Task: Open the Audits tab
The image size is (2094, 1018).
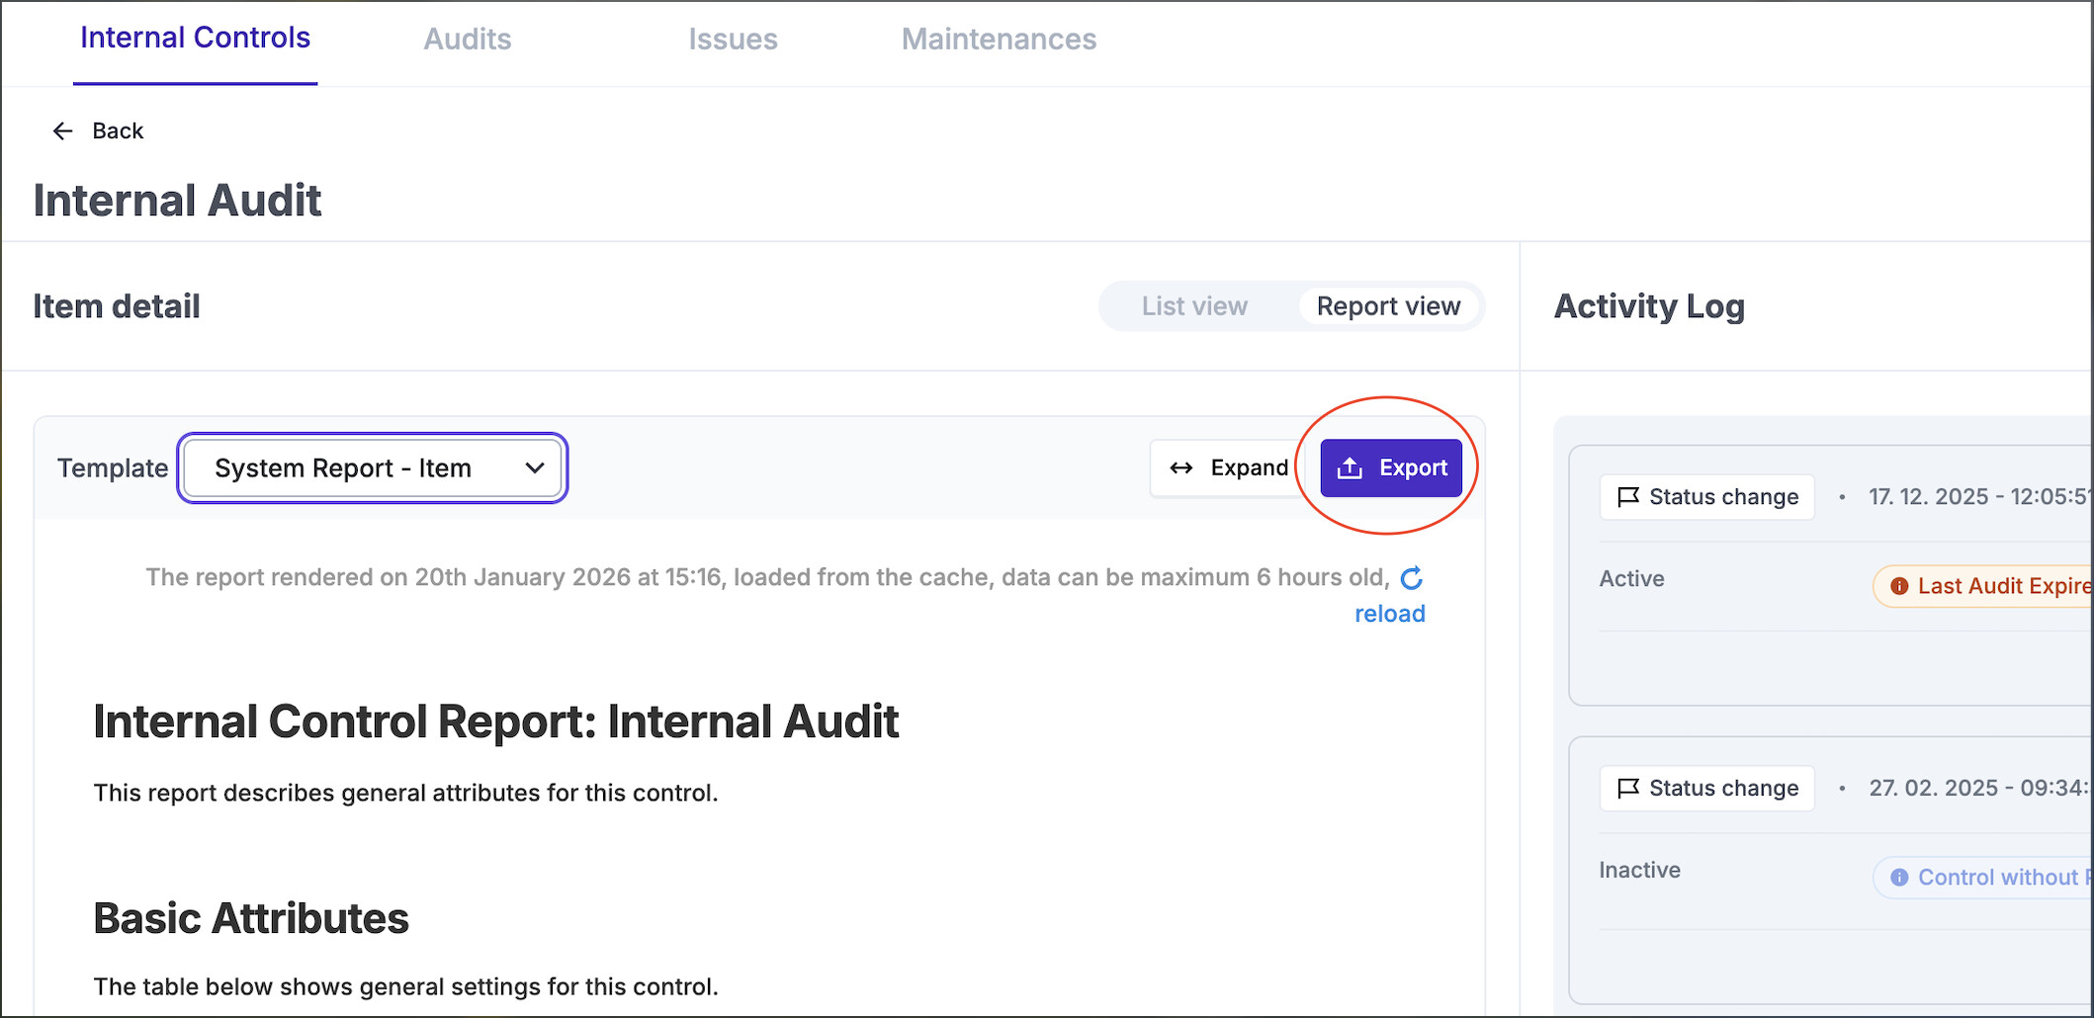Action: coord(467,40)
